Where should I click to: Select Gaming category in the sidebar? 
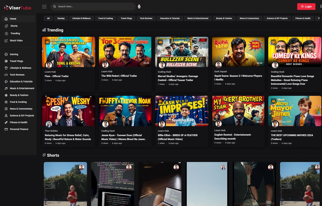tap(14, 54)
